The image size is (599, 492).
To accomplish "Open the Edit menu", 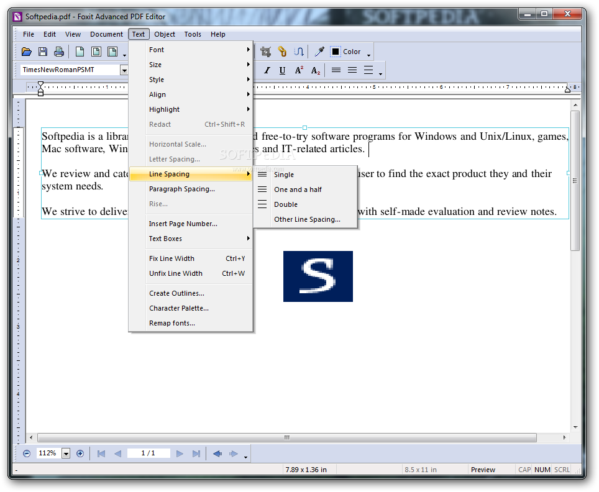I will 50,34.
